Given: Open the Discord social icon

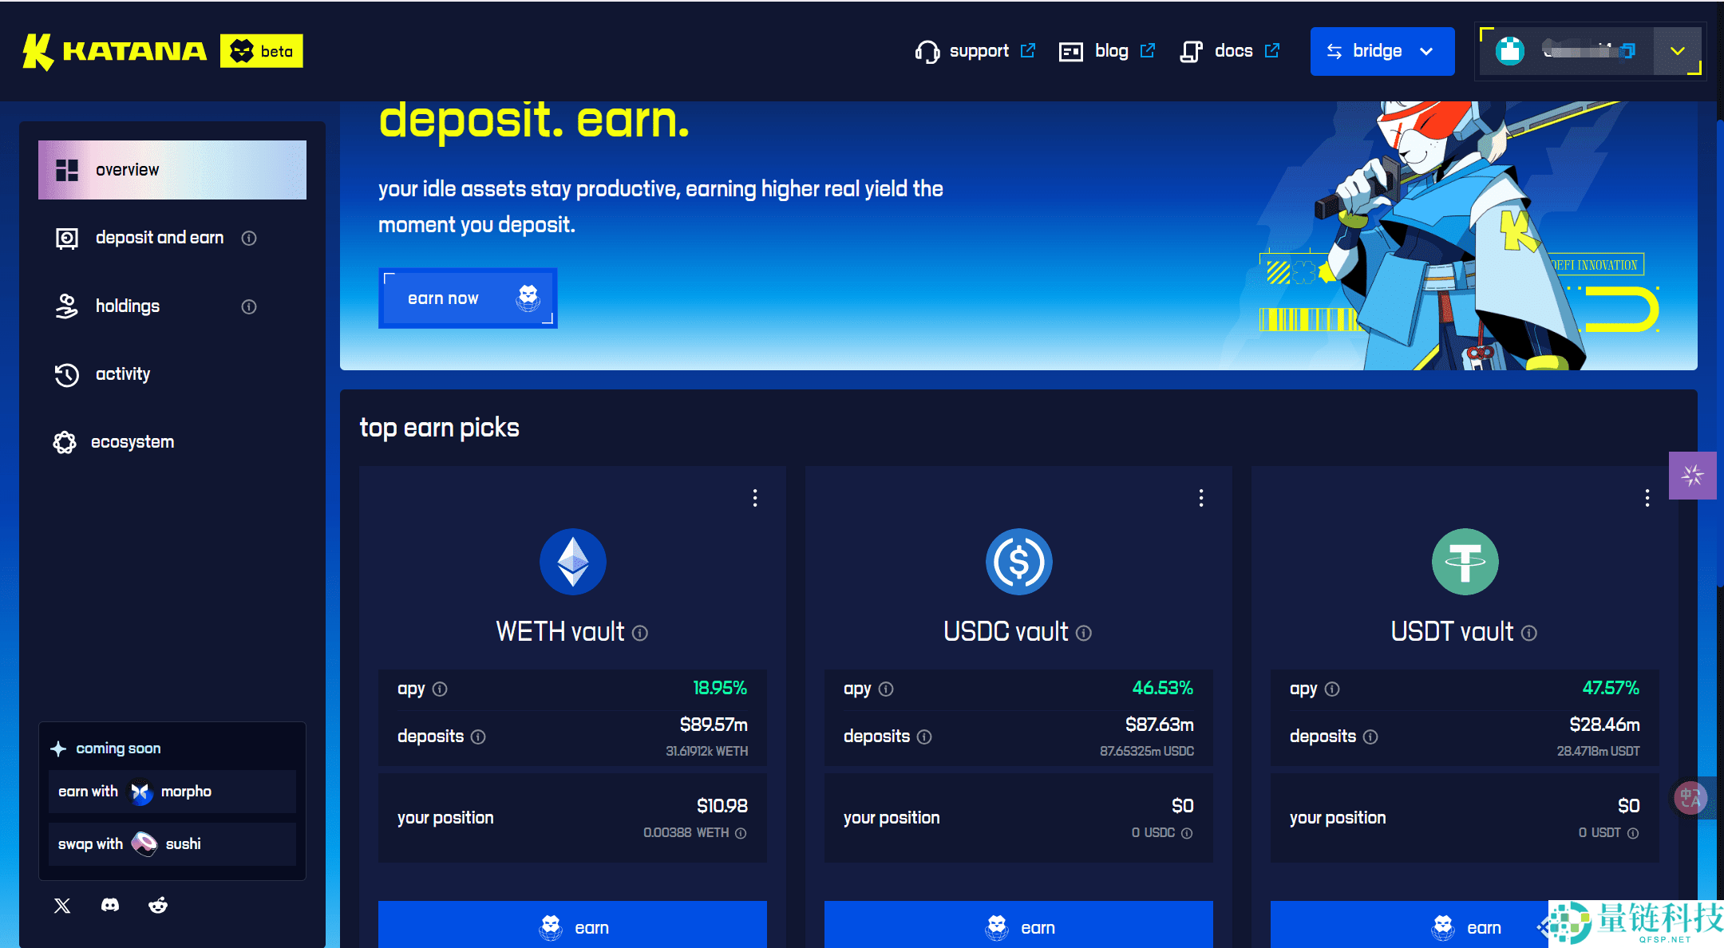Looking at the screenshot, I should click(110, 905).
